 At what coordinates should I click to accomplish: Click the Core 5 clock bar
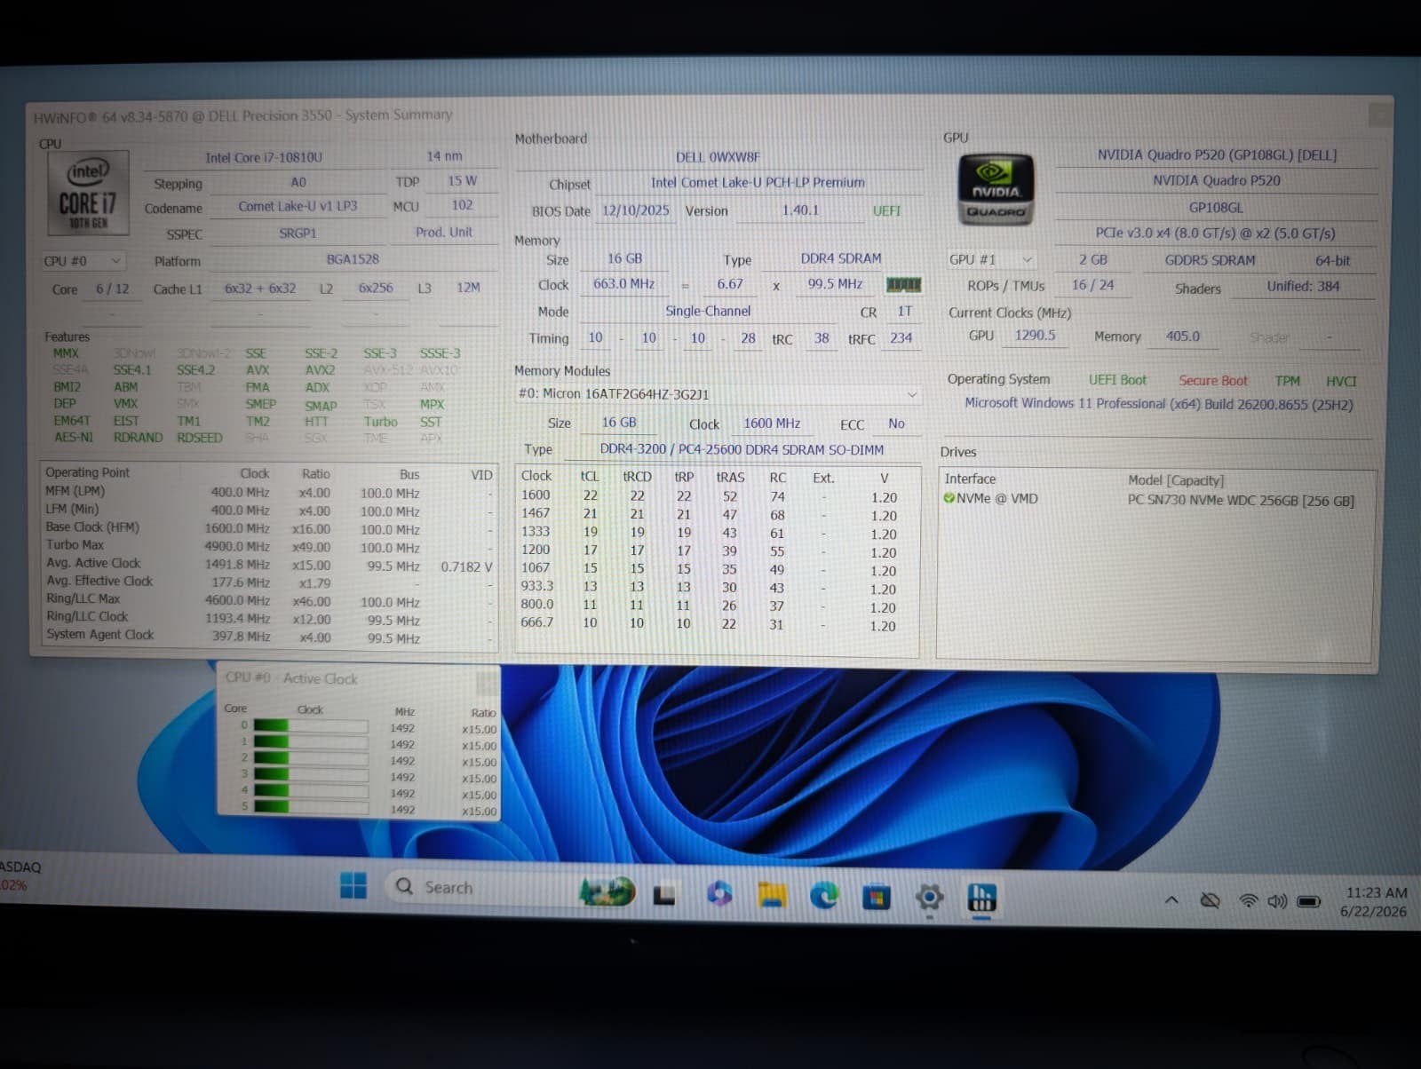(311, 807)
